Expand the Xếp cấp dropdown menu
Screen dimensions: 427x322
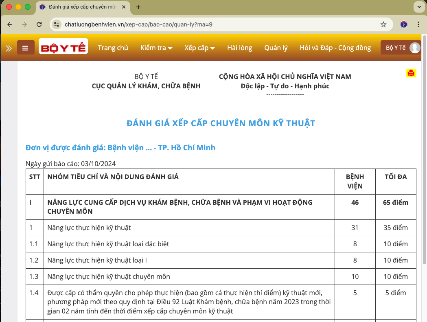199,48
